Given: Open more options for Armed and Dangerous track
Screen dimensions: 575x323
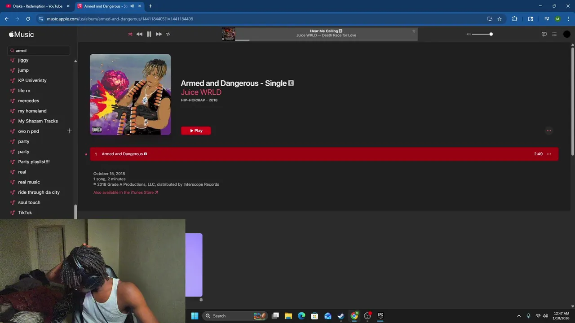Looking at the screenshot, I should tap(548, 154).
